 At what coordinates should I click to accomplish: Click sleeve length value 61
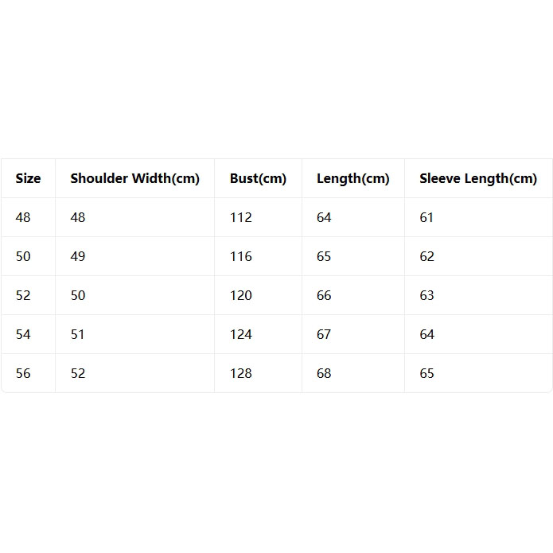[426, 217]
